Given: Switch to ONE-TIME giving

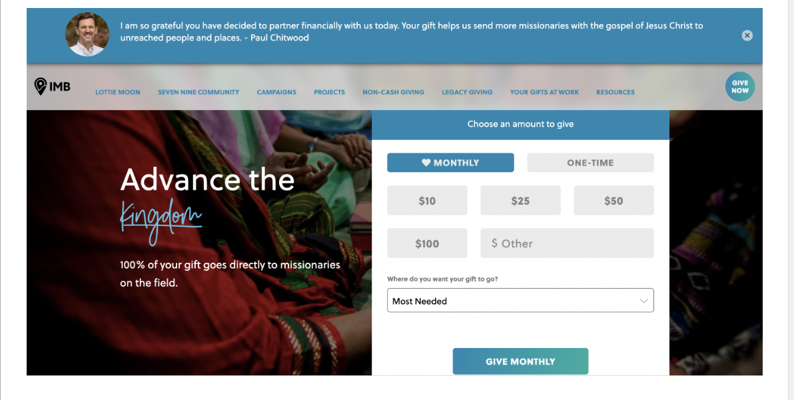Looking at the screenshot, I should tap(590, 162).
